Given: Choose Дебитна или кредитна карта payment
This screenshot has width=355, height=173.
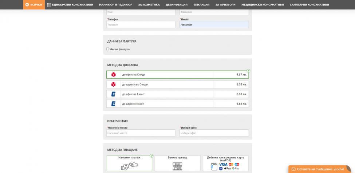Looking at the screenshot, I should tap(226, 163).
